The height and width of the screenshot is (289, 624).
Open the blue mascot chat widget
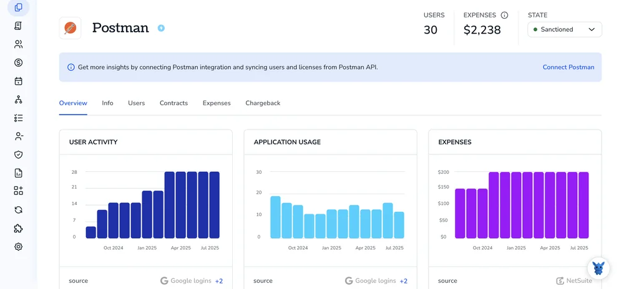tap(598, 268)
